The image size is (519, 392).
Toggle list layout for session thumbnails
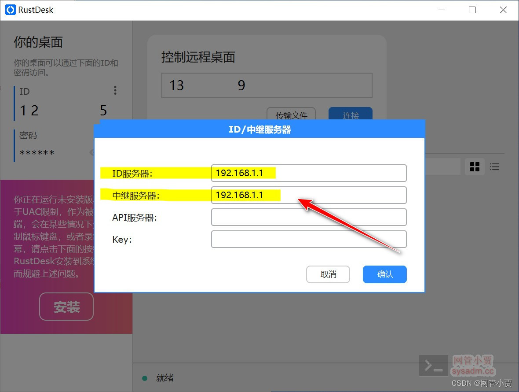coord(494,166)
